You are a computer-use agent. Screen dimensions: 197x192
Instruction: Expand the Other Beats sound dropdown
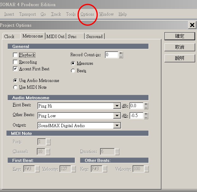tap(117, 116)
